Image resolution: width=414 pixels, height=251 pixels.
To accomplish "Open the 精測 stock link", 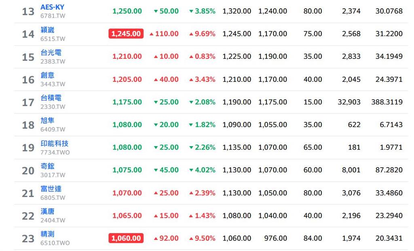I will click(x=47, y=234).
